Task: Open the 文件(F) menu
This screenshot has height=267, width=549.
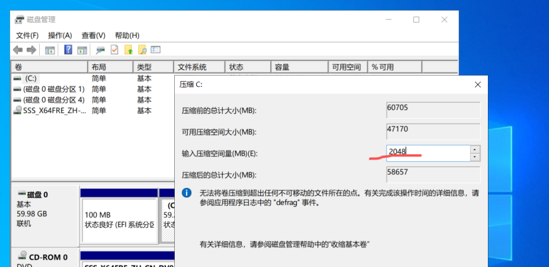Action: point(27,35)
